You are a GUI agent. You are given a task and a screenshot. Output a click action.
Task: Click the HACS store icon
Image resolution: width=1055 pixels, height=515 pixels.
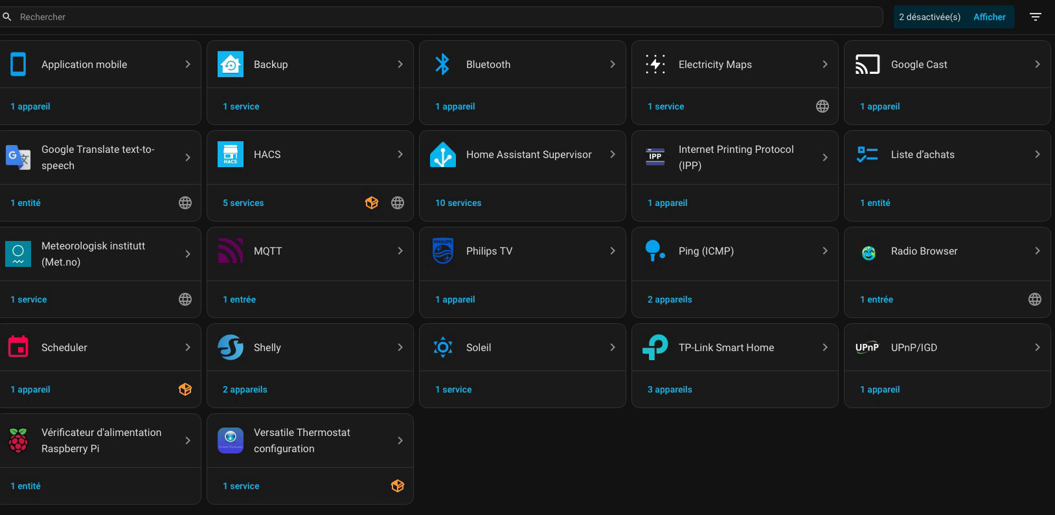tap(231, 154)
